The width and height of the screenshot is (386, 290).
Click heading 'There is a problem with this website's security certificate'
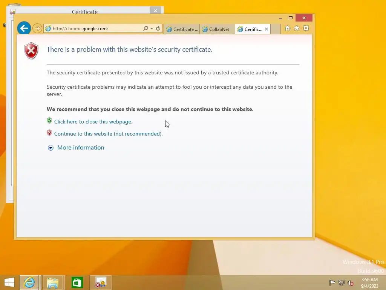pos(130,49)
